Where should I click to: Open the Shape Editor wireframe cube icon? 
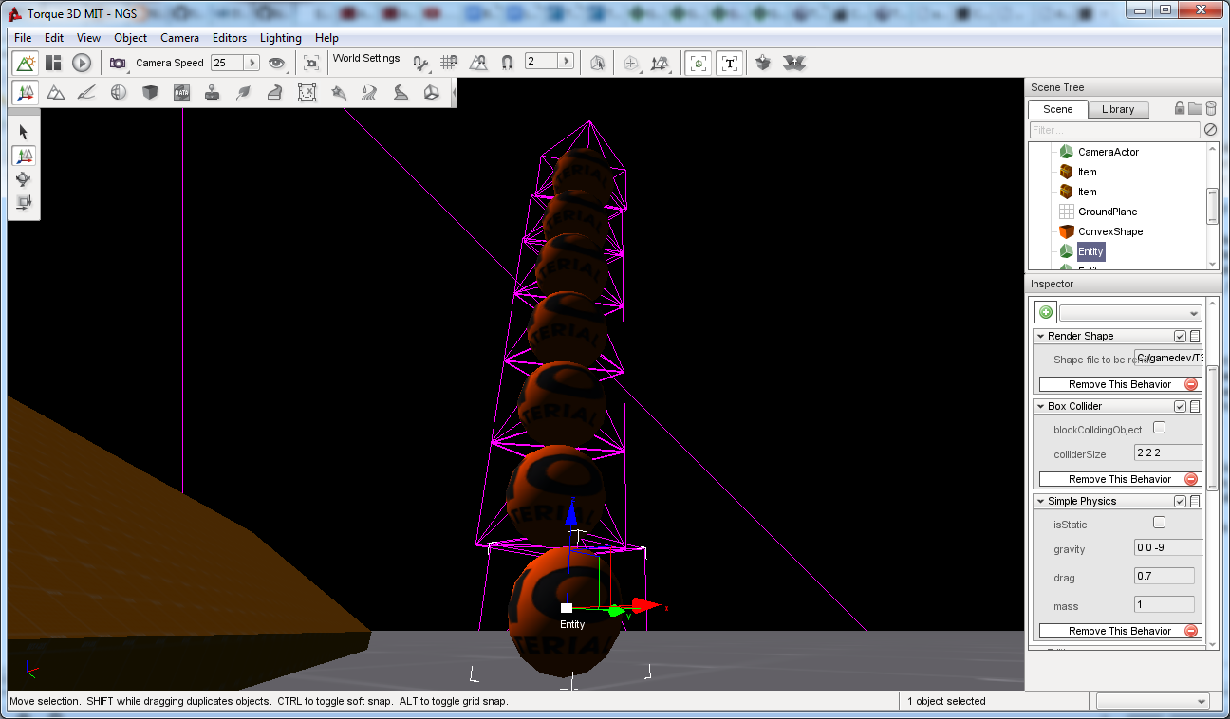pyautogui.click(x=432, y=92)
